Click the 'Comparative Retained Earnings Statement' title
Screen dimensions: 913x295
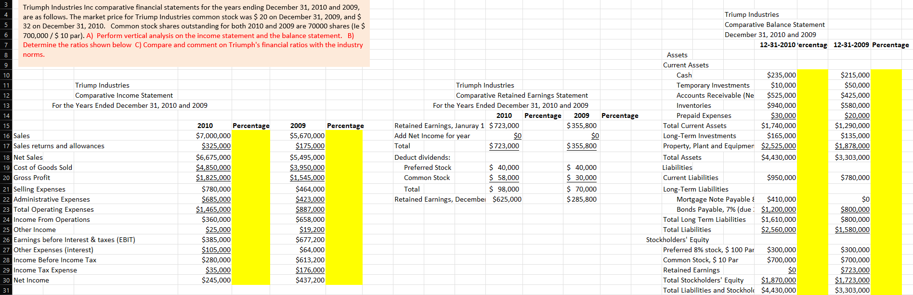pos(522,95)
